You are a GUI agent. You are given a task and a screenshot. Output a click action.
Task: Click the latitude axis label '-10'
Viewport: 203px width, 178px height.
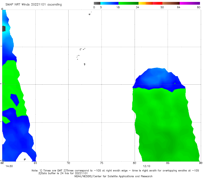(x=2, y=84)
